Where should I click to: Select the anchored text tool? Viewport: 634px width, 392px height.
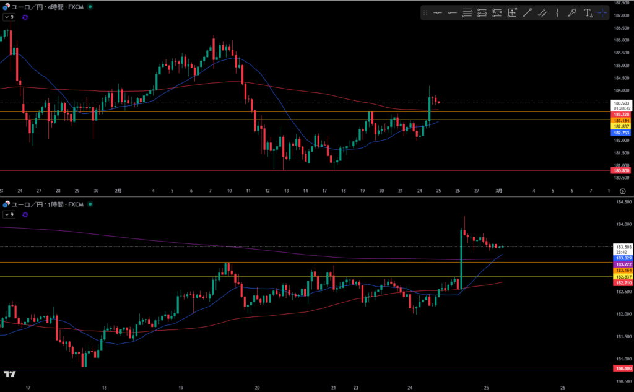(x=588, y=12)
